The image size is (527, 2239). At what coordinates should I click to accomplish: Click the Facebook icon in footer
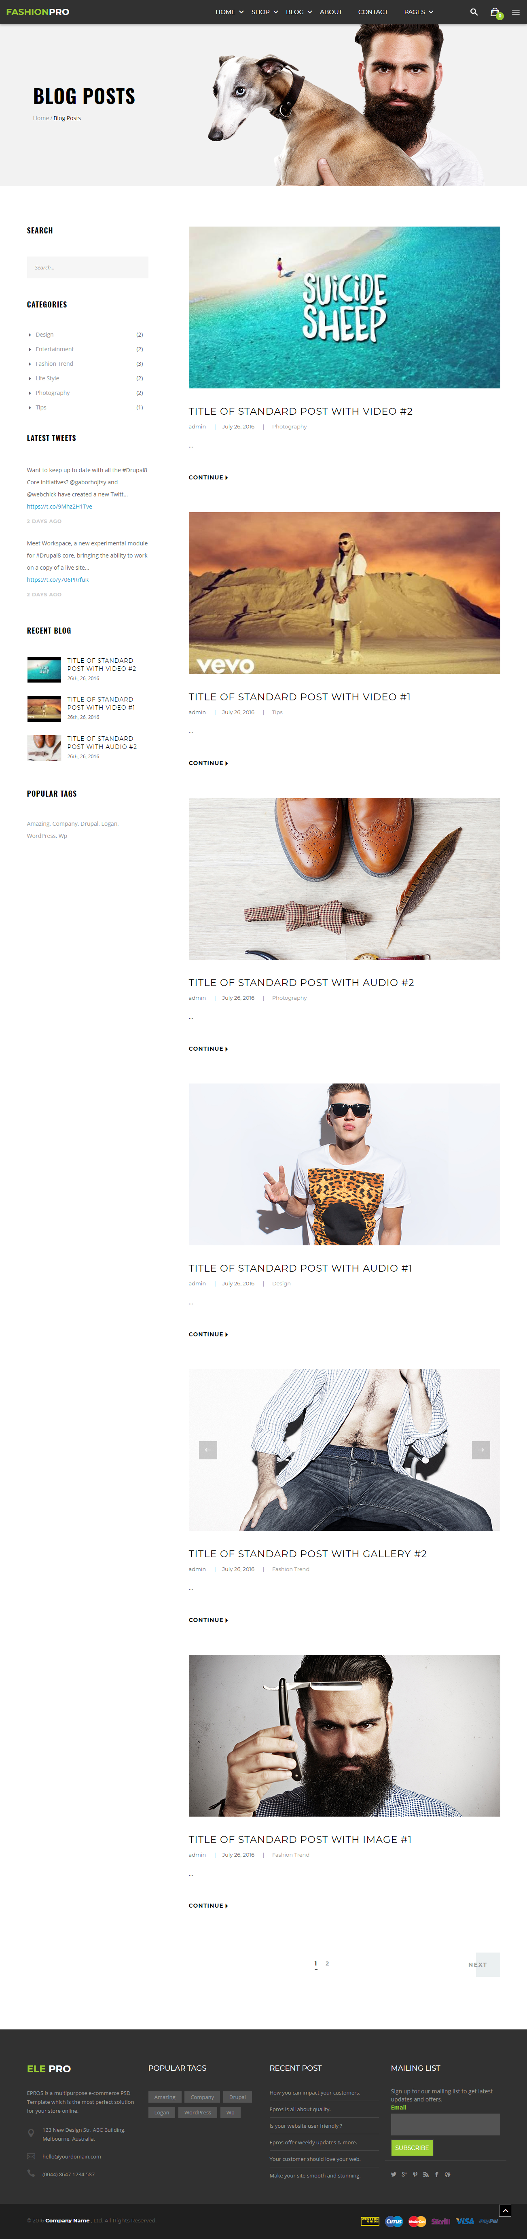point(437,2174)
